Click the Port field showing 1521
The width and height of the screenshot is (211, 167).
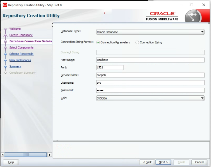click(x=110, y=68)
